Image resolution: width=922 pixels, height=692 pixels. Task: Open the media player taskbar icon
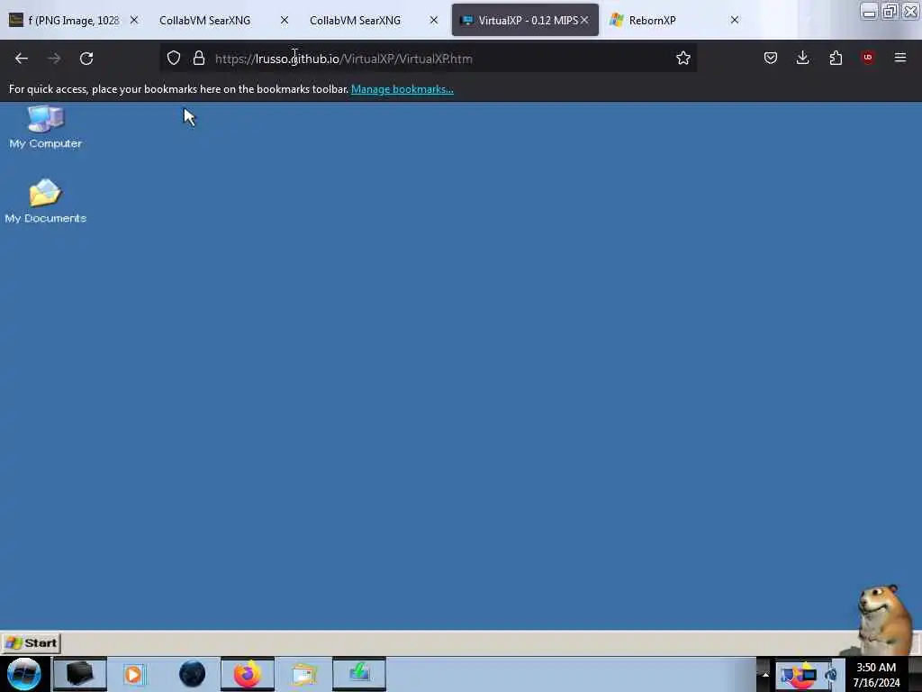point(133,674)
